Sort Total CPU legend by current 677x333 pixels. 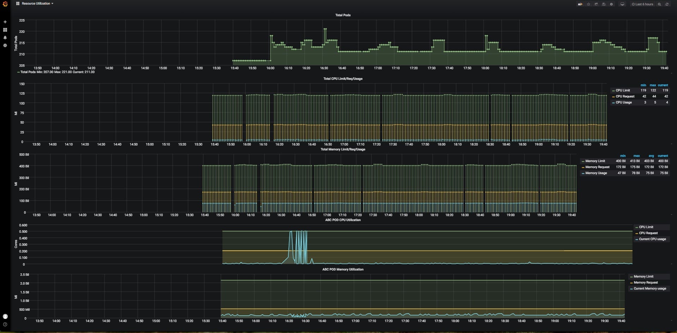tap(663, 85)
